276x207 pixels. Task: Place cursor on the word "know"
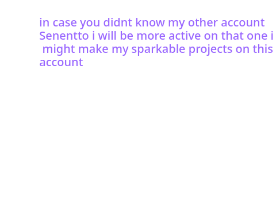150,22
